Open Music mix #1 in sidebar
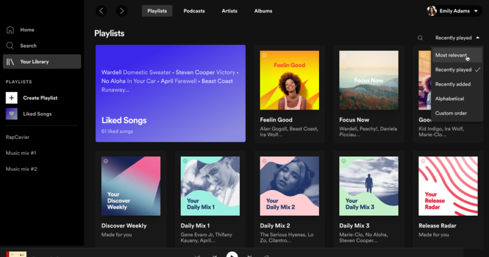Viewport: 489px width, 257px height. pos(21,153)
